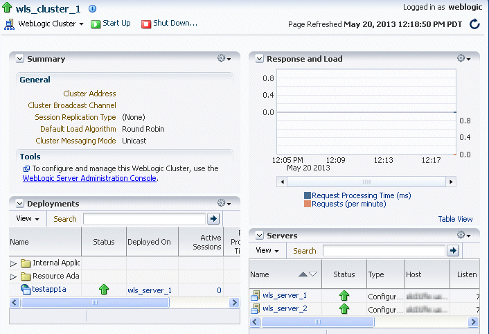Screen dimensions: 489x334
Task: Open the Response and Load gear options
Action: 464,58
